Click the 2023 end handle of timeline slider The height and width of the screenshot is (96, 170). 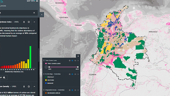click(78, 67)
